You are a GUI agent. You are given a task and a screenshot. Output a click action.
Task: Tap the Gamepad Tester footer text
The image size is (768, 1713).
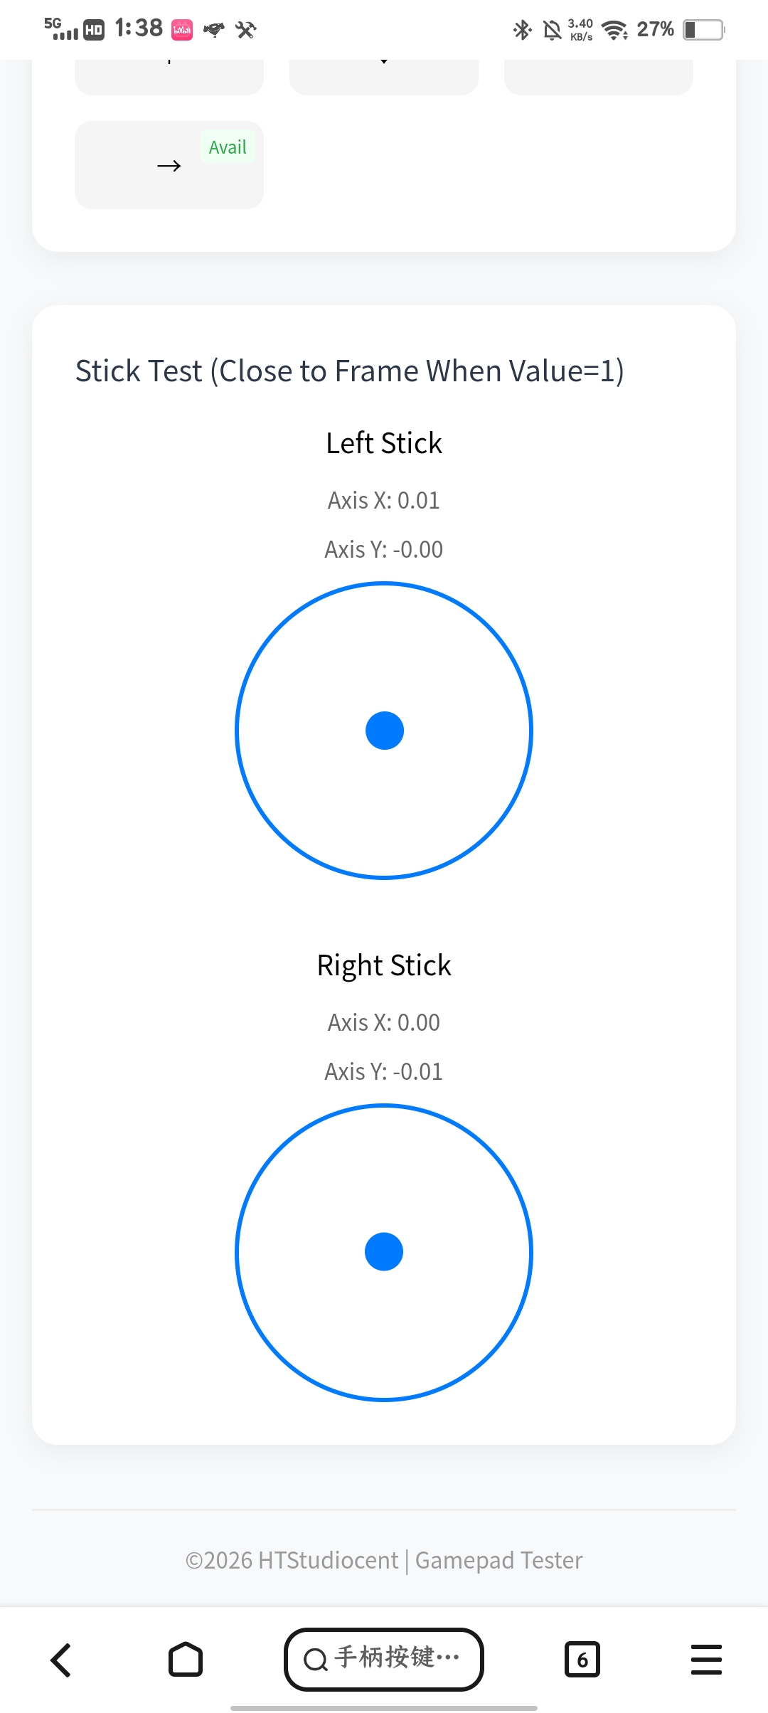[x=498, y=1560]
